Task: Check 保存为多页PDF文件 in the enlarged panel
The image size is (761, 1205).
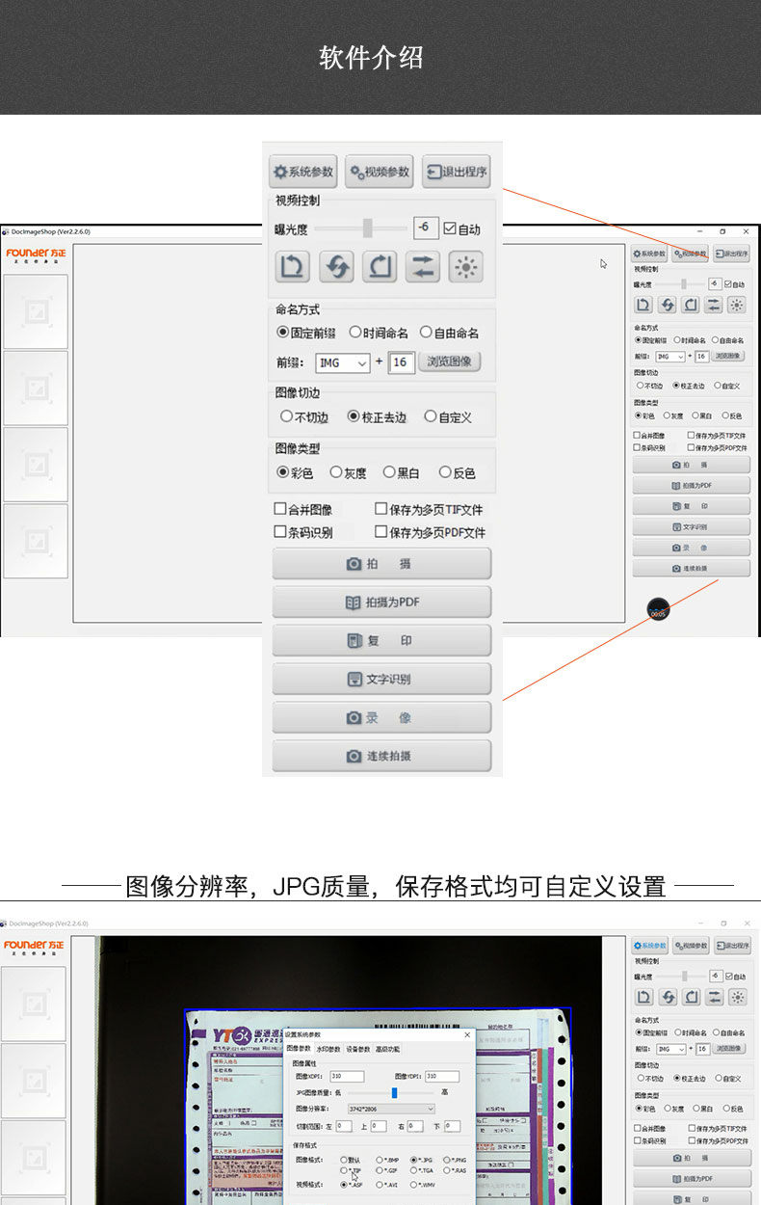Action: (381, 531)
